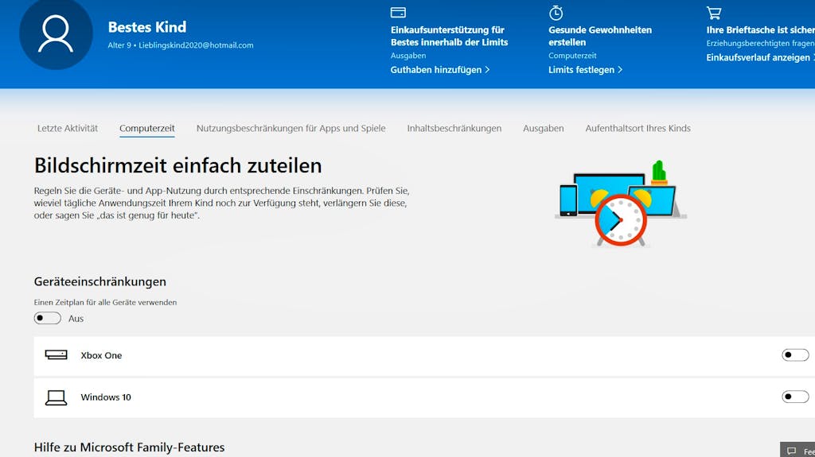Click the credit card icon above Einkaufsunterstützung
815x457 pixels.
pos(398,13)
